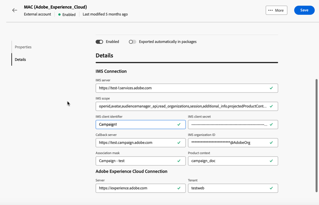Screen dimensions: 319x205
Task: Click the IMS organization ID field
Action: click(229, 143)
